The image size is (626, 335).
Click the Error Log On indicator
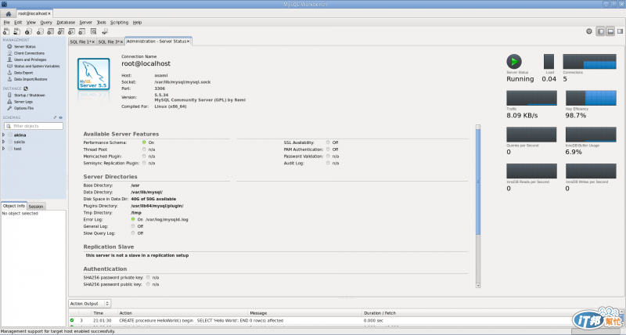(133, 219)
